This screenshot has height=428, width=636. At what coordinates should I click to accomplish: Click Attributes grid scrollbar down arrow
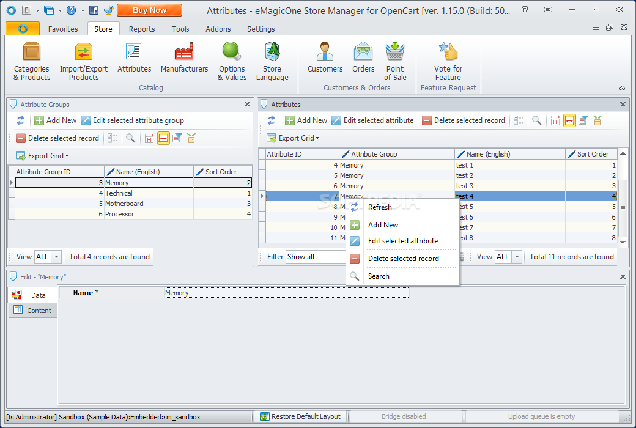pyautogui.click(x=623, y=242)
